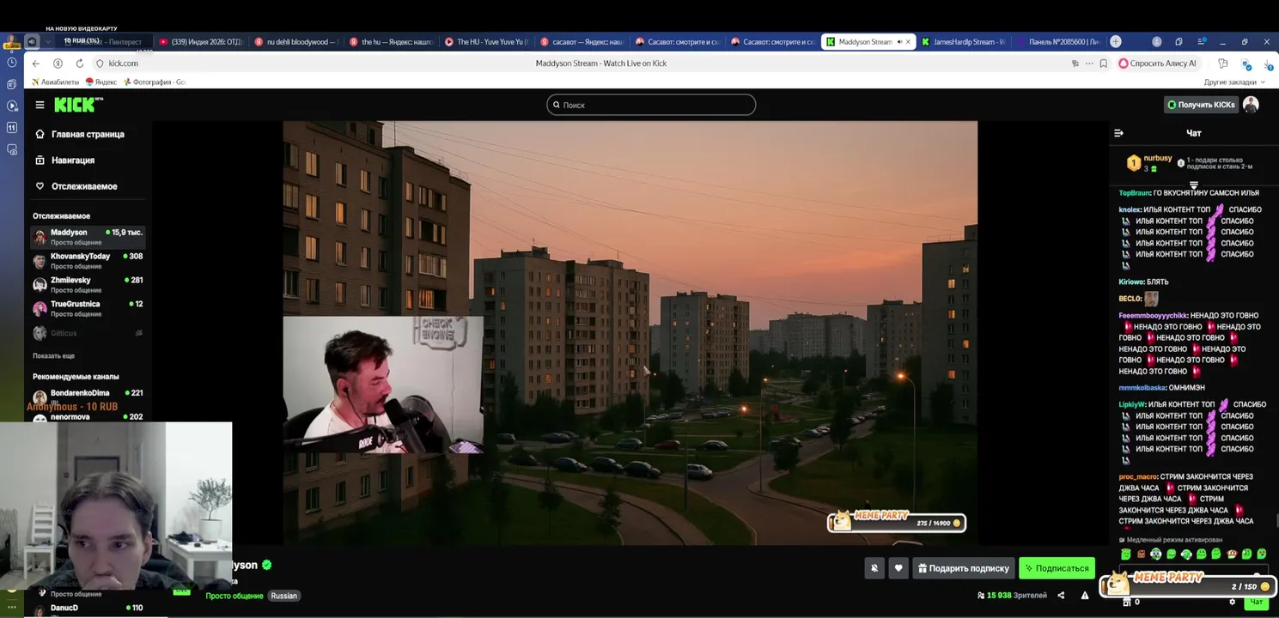Viewport: 1279px width, 618px height.
Task: Mute the Maddyson Stream tab speaker icon
Action: point(899,41)
